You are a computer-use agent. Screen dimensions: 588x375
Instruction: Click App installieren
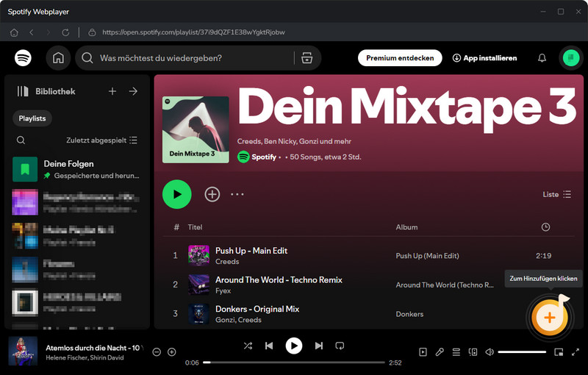pyautogui.click(x=484, y=58)
